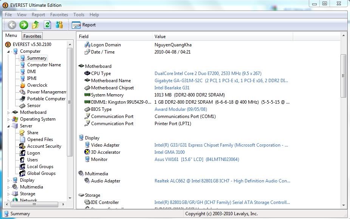This screenshot has width=350, height=219.
Task: Click the Users icon under Server
Action: click(22, 160)
